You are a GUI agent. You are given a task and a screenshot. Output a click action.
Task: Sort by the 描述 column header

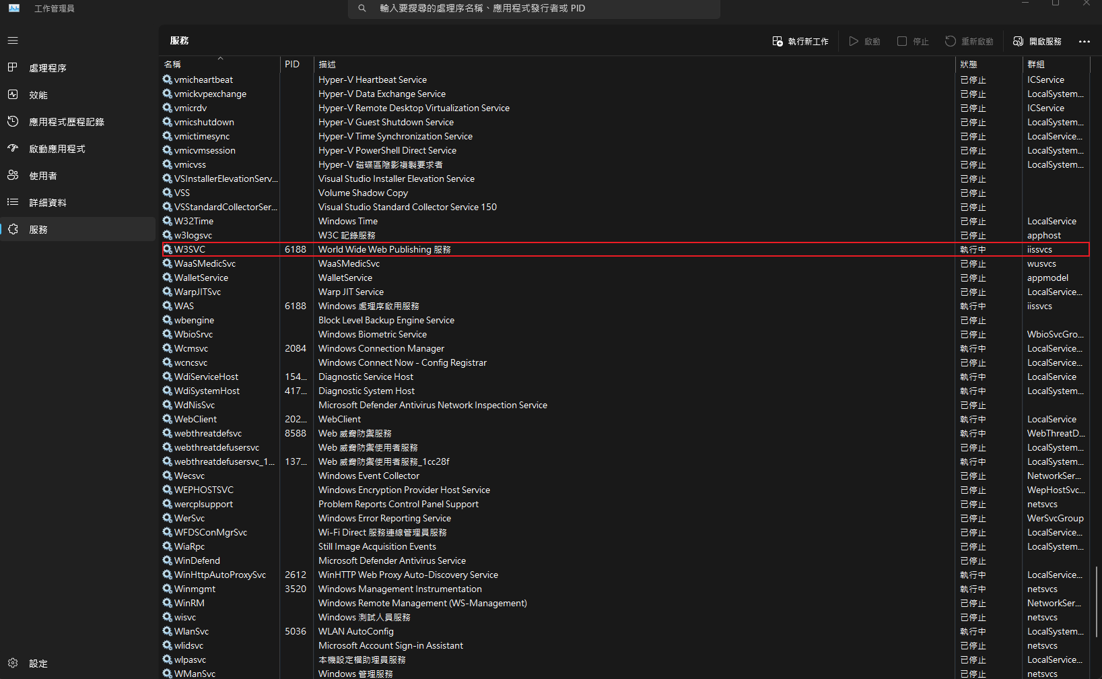pyautogui.click(x=635, y=64)
